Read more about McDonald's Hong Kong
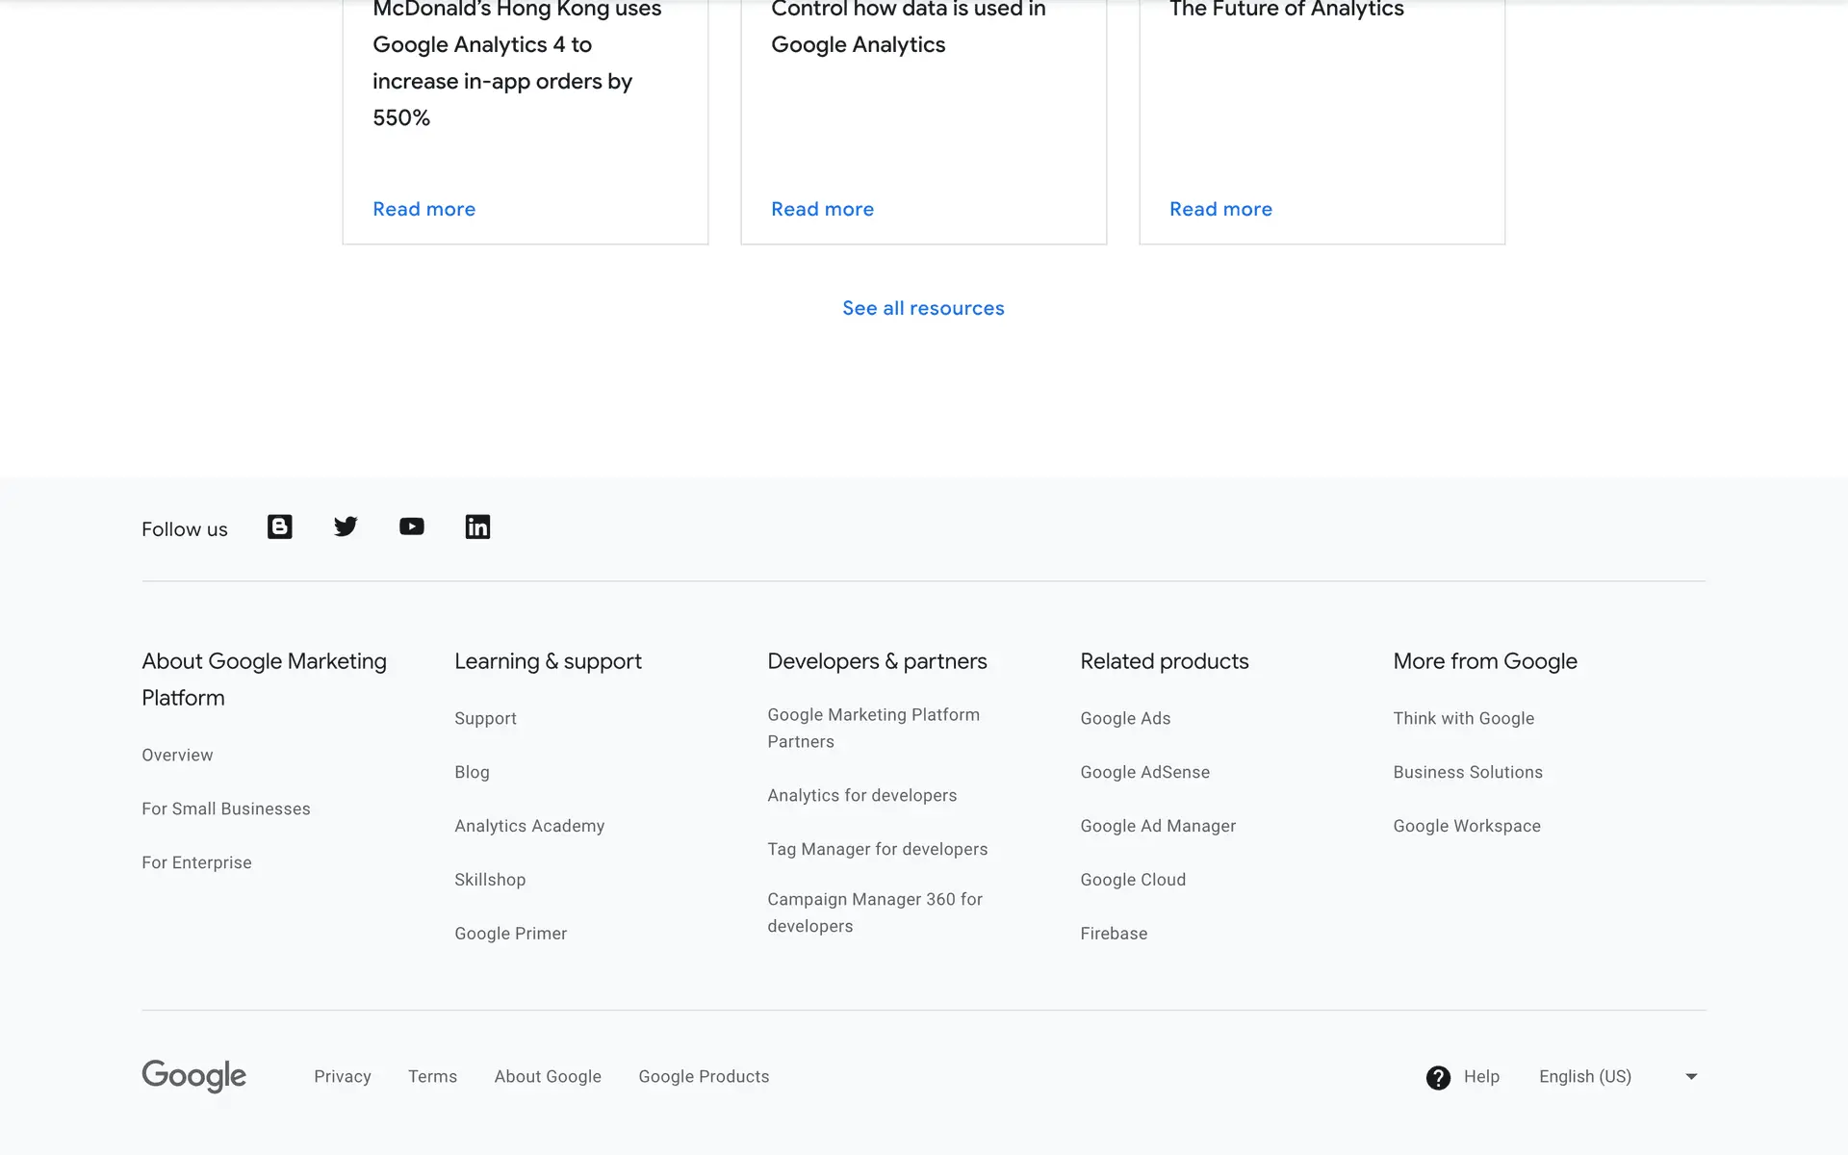Viewport: 1848px width, 1155px height. (423, 209)
